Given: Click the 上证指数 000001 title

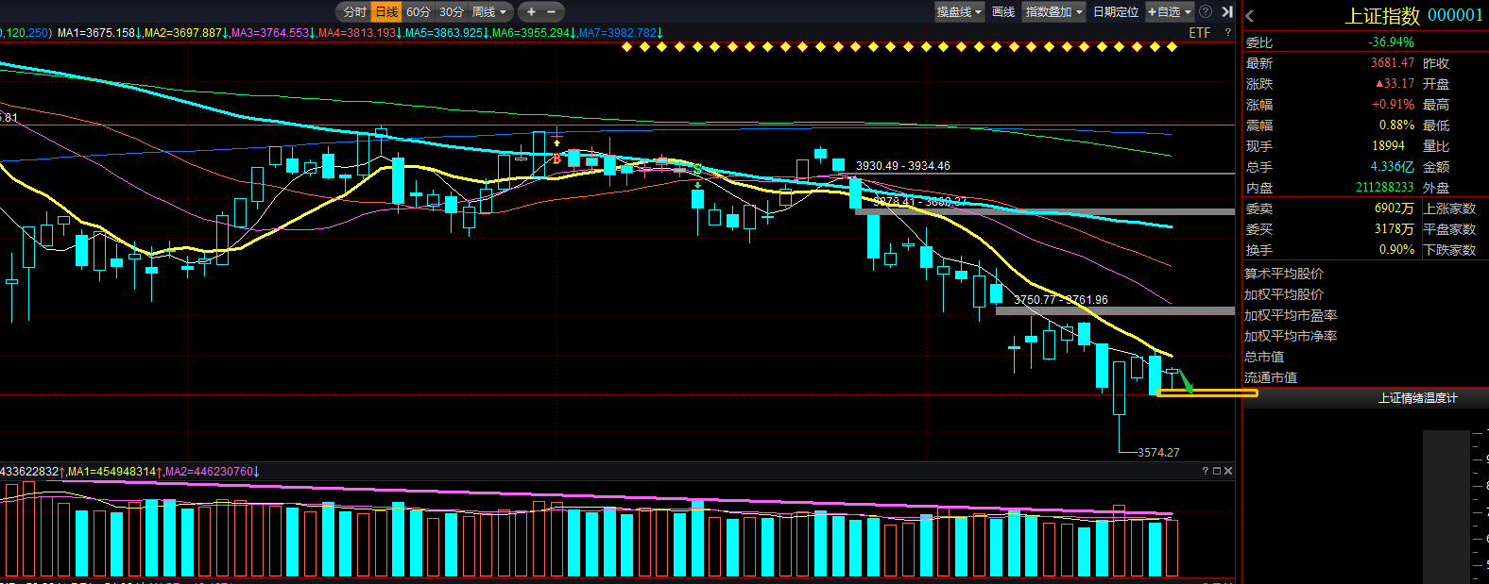Looking at the screenshot, I should point(1413,15).
